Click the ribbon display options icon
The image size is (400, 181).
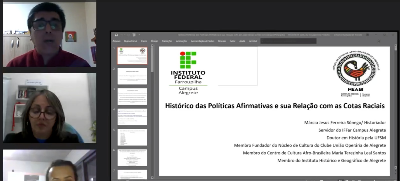tap(367, 35)
